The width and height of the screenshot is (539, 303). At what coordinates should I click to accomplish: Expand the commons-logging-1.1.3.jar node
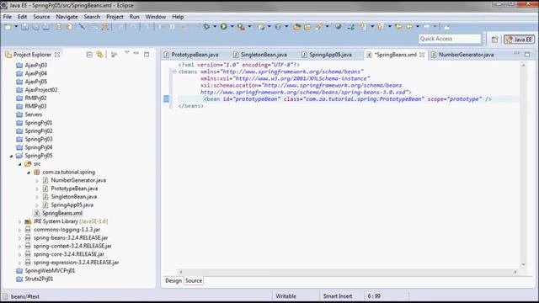[x=20, y=230]
